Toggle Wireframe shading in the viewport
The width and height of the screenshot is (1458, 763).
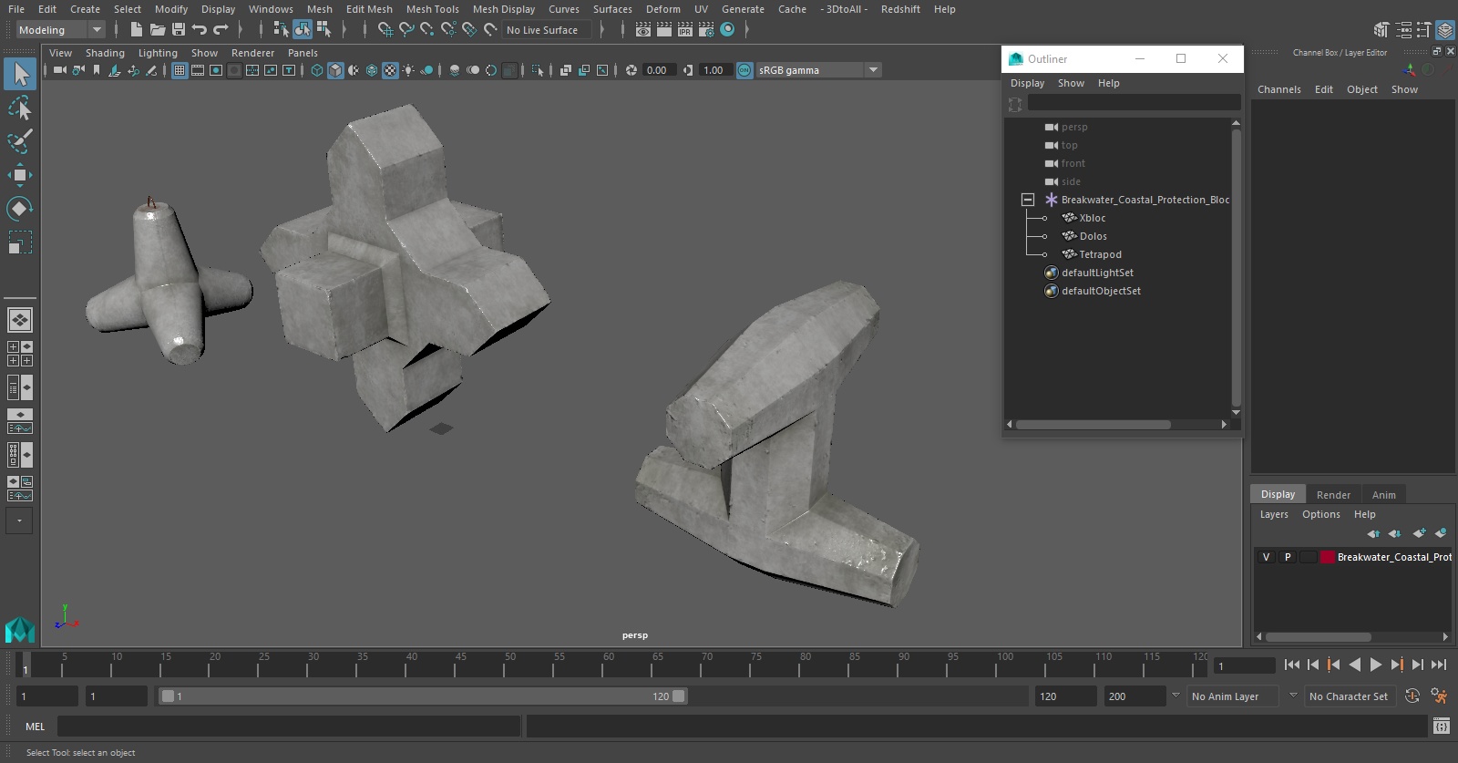317,70
